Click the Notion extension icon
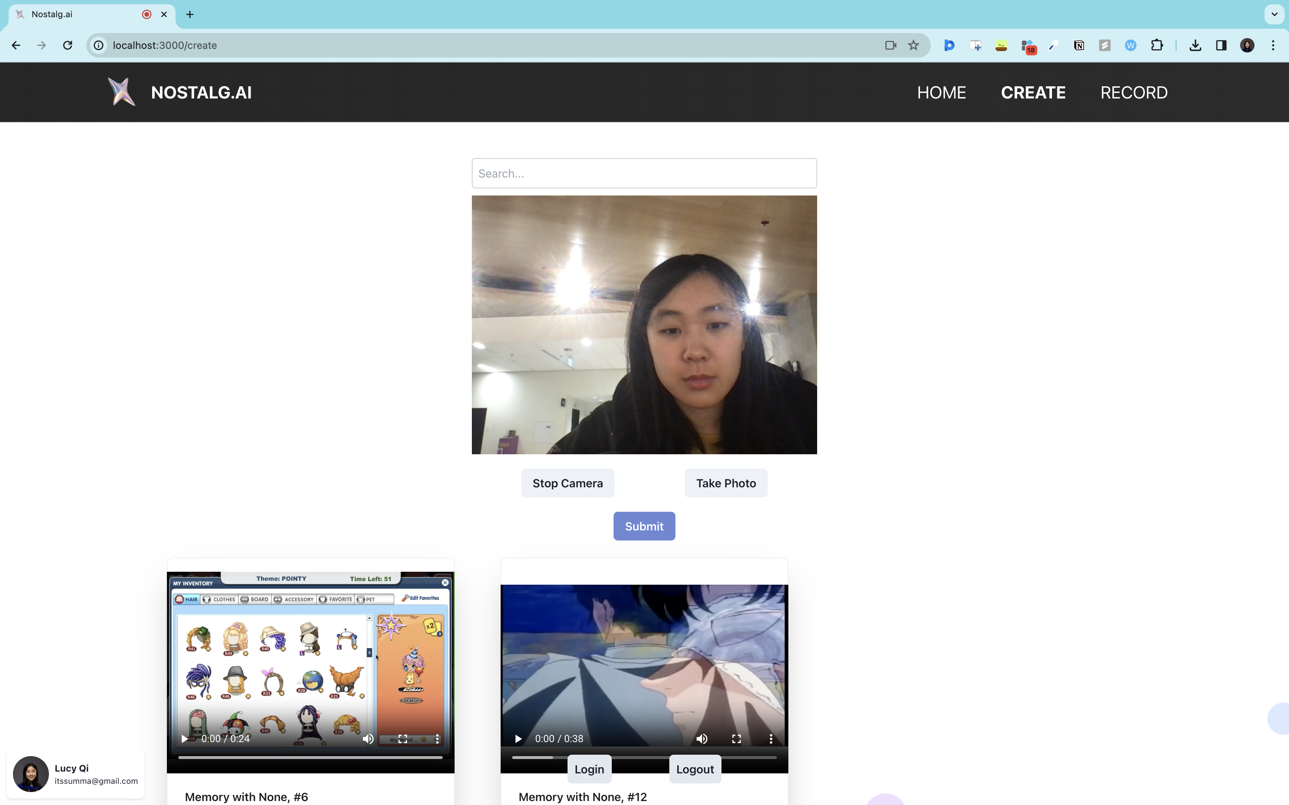1289x805 pixels. (x=1079, y=45)
